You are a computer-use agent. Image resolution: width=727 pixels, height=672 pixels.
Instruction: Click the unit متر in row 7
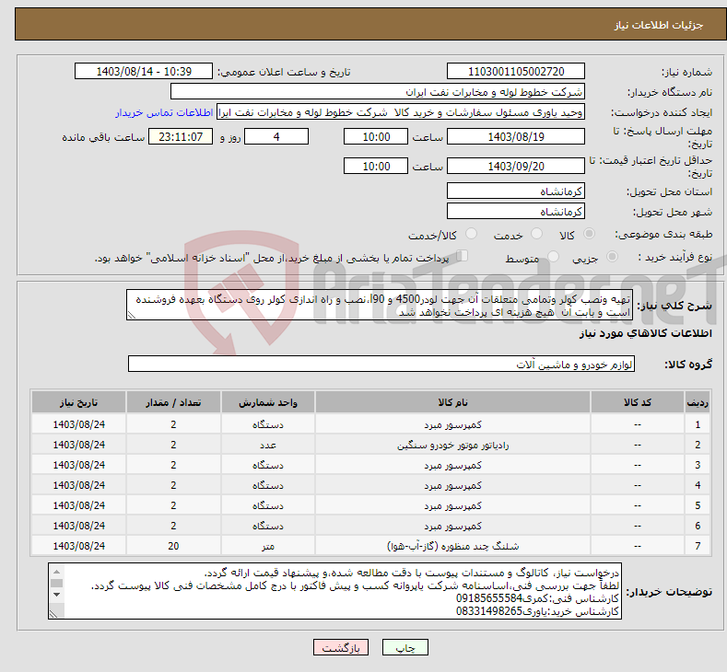coord(268,547)
